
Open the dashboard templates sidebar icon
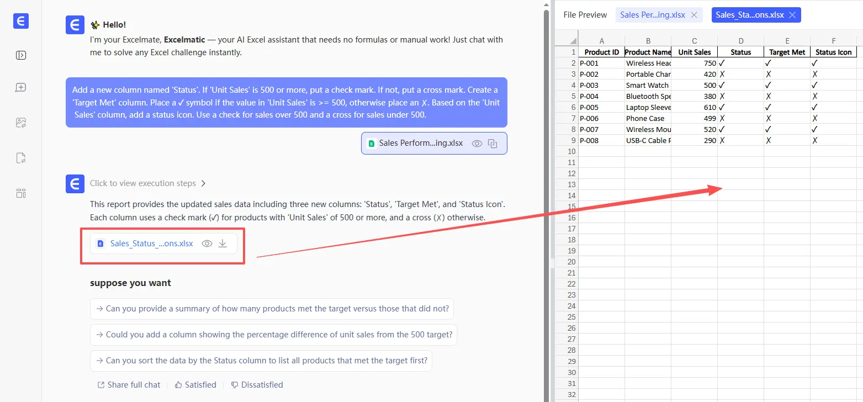click(21, 193)
